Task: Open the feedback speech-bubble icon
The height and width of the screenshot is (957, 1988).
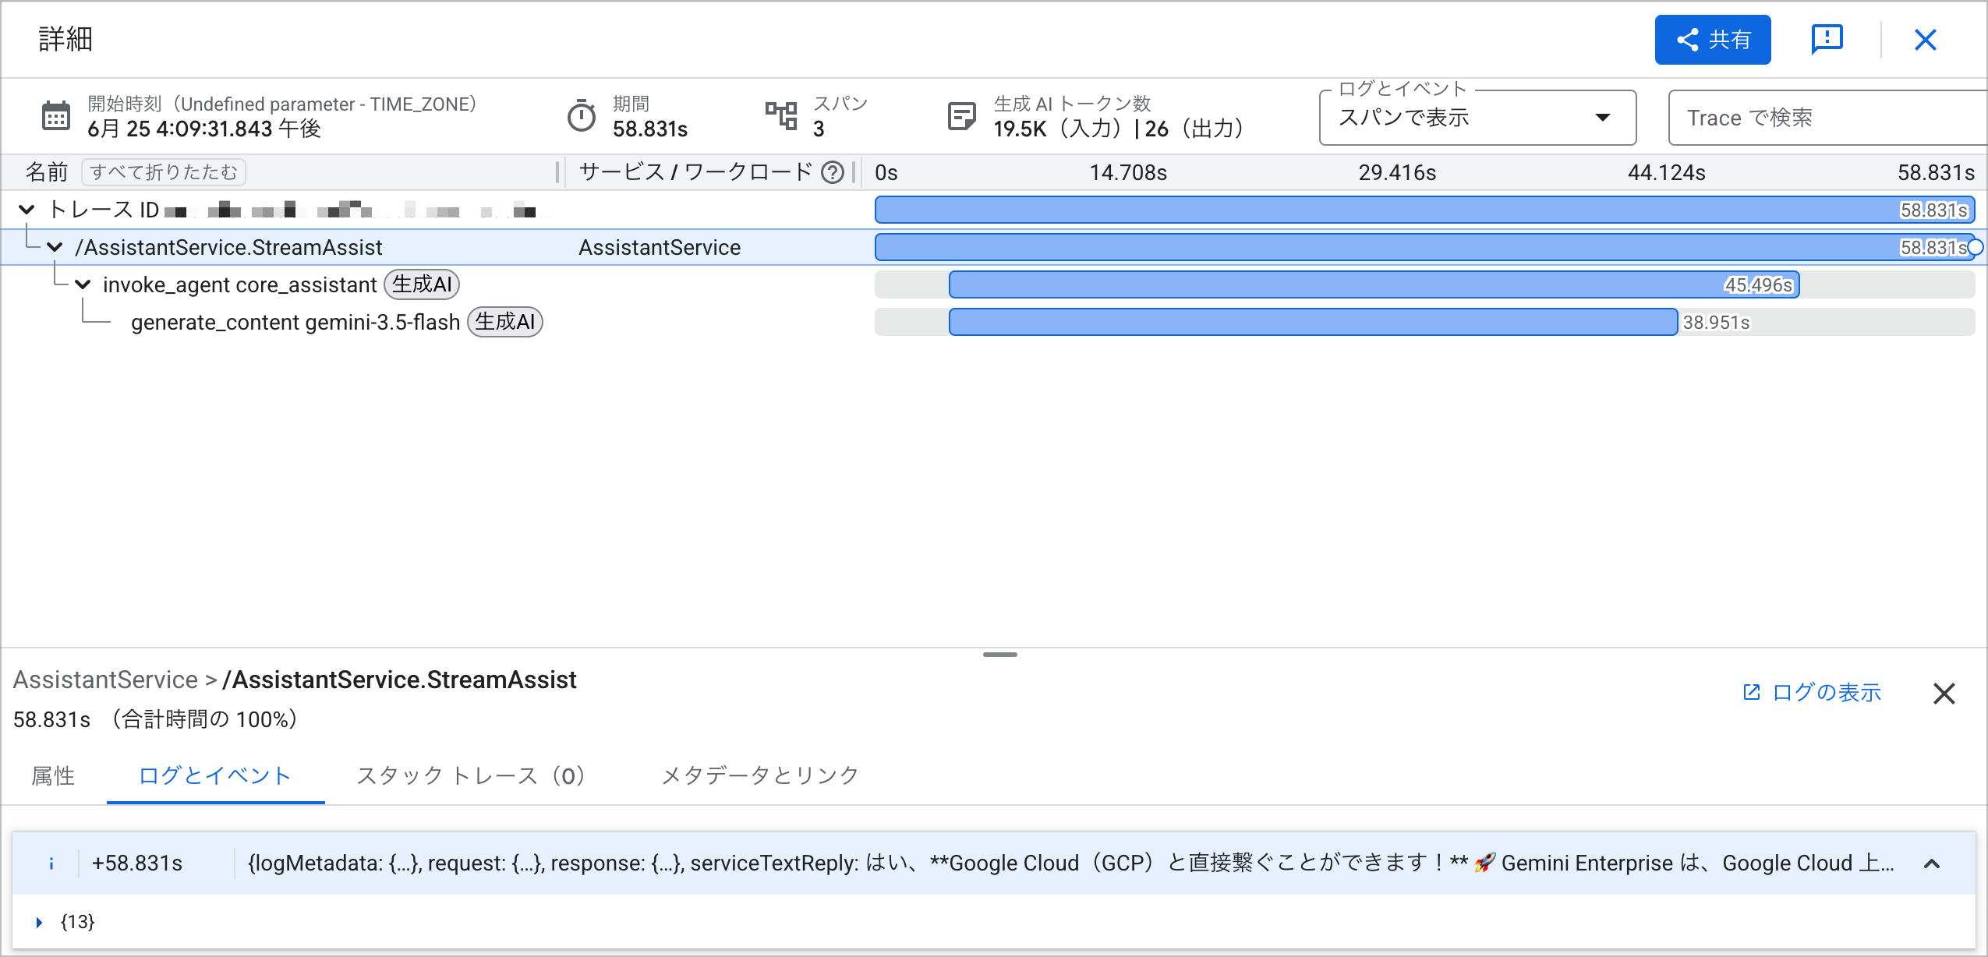Action: coord(1827,40)
